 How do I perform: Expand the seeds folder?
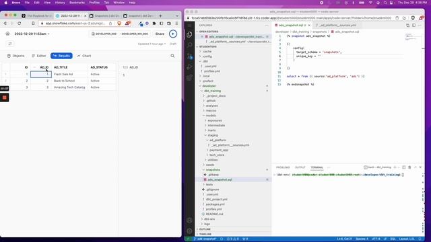point(210,165)
